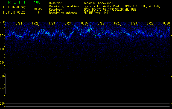This screenshot has width=172, height=109.
Task: Click the 0725 time marker
Action: (84, 23)
